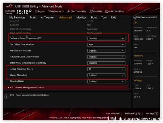Click the 3.376 V voltage reading

click(x=137, y=97)
